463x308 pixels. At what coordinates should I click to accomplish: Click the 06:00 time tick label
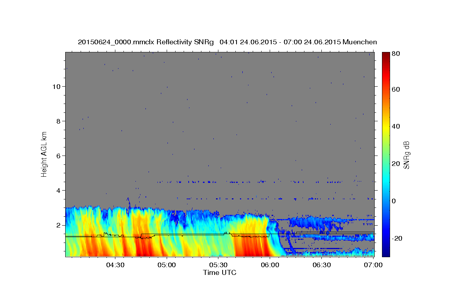coord(270,265)
